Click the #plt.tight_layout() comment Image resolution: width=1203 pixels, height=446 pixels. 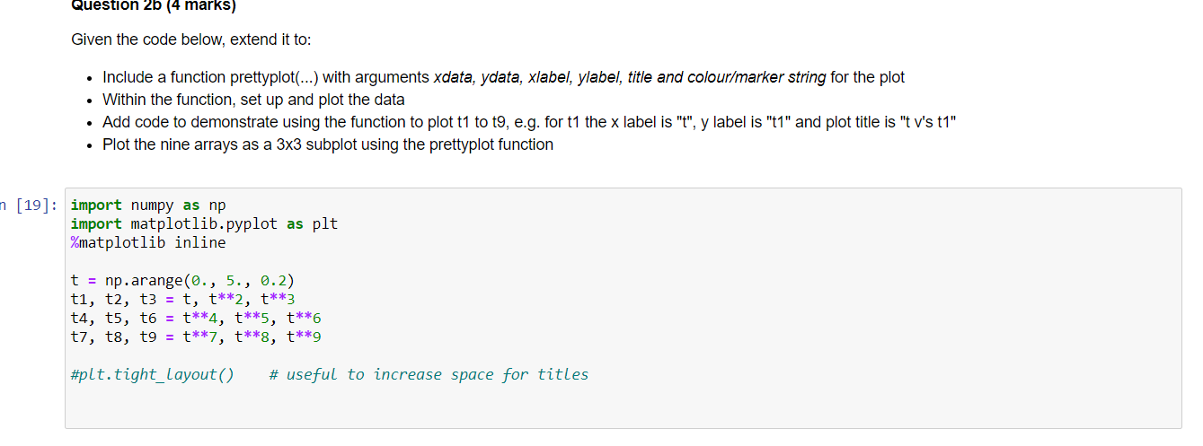click(152, 374)
